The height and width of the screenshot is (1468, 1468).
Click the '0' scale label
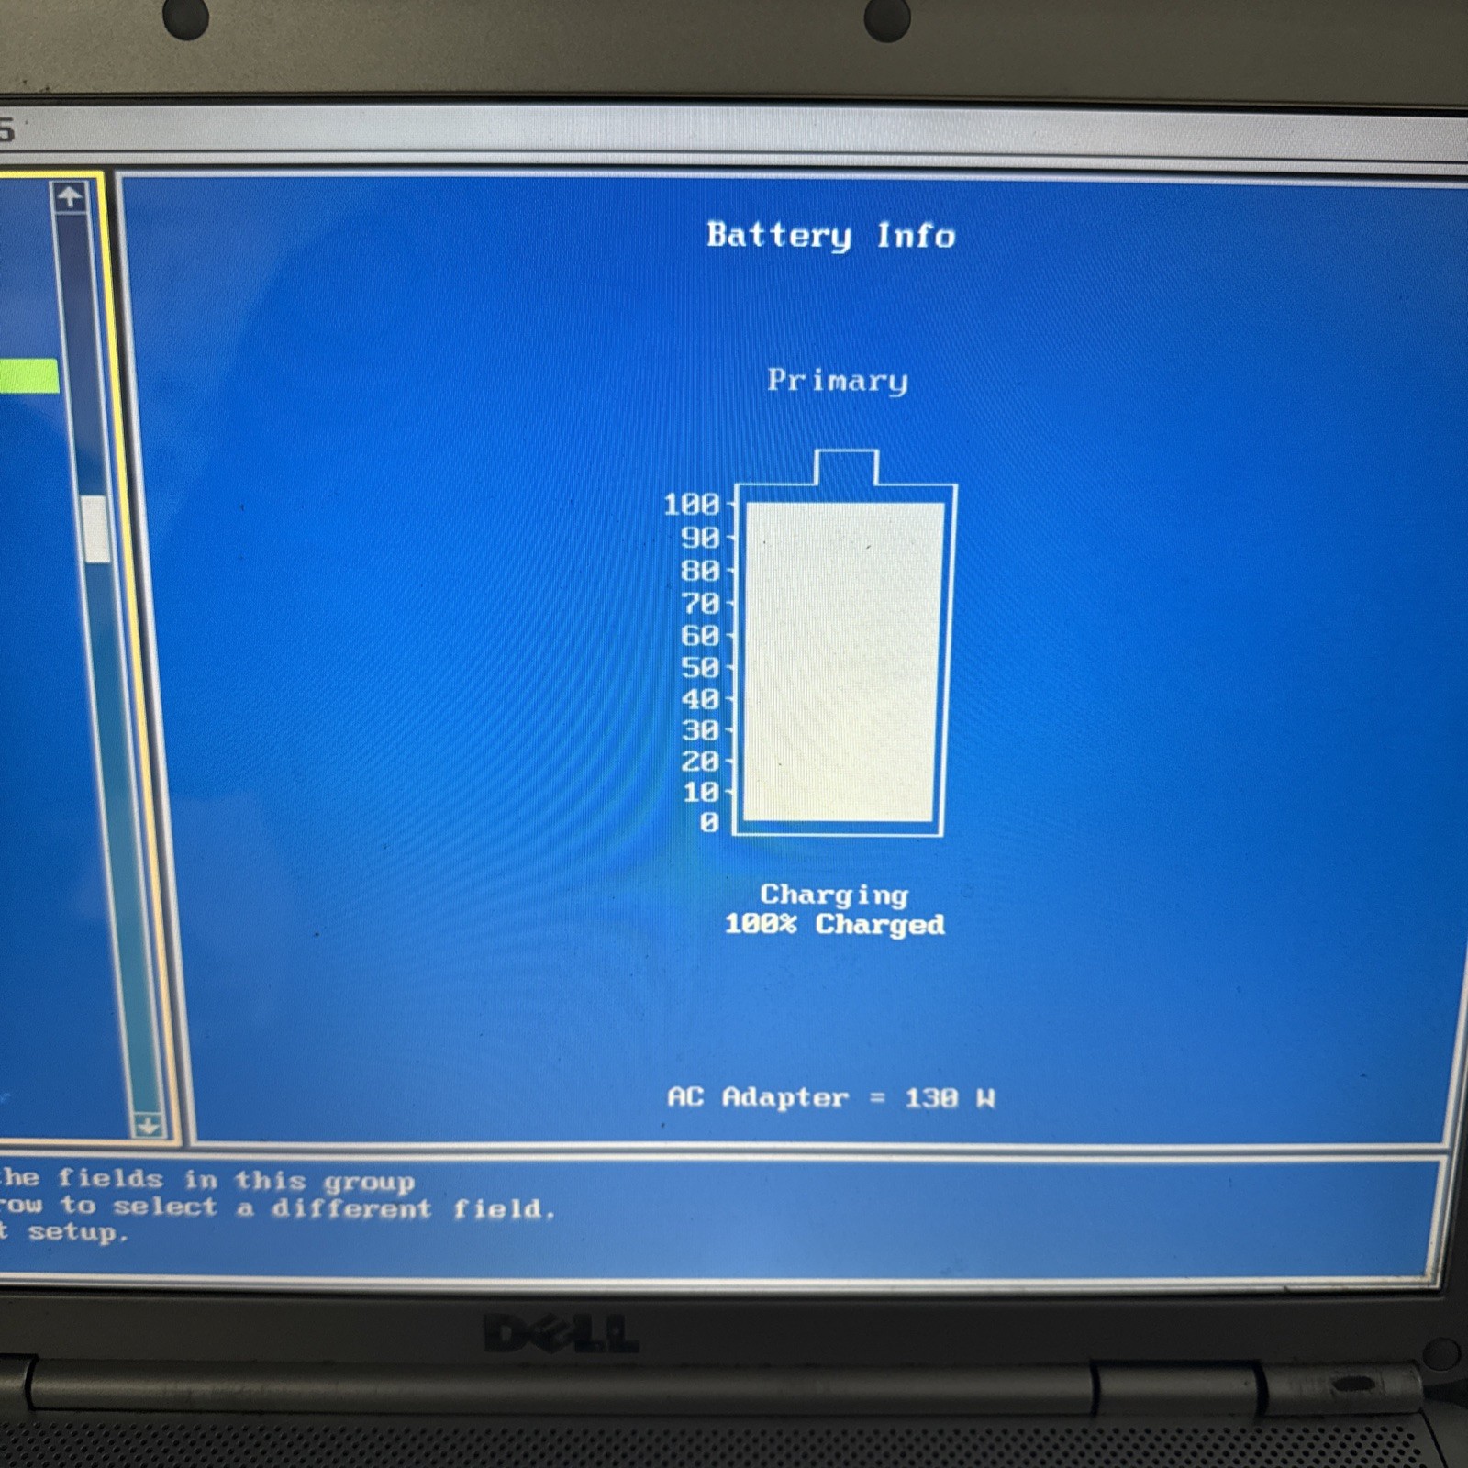tap(709, 822)
